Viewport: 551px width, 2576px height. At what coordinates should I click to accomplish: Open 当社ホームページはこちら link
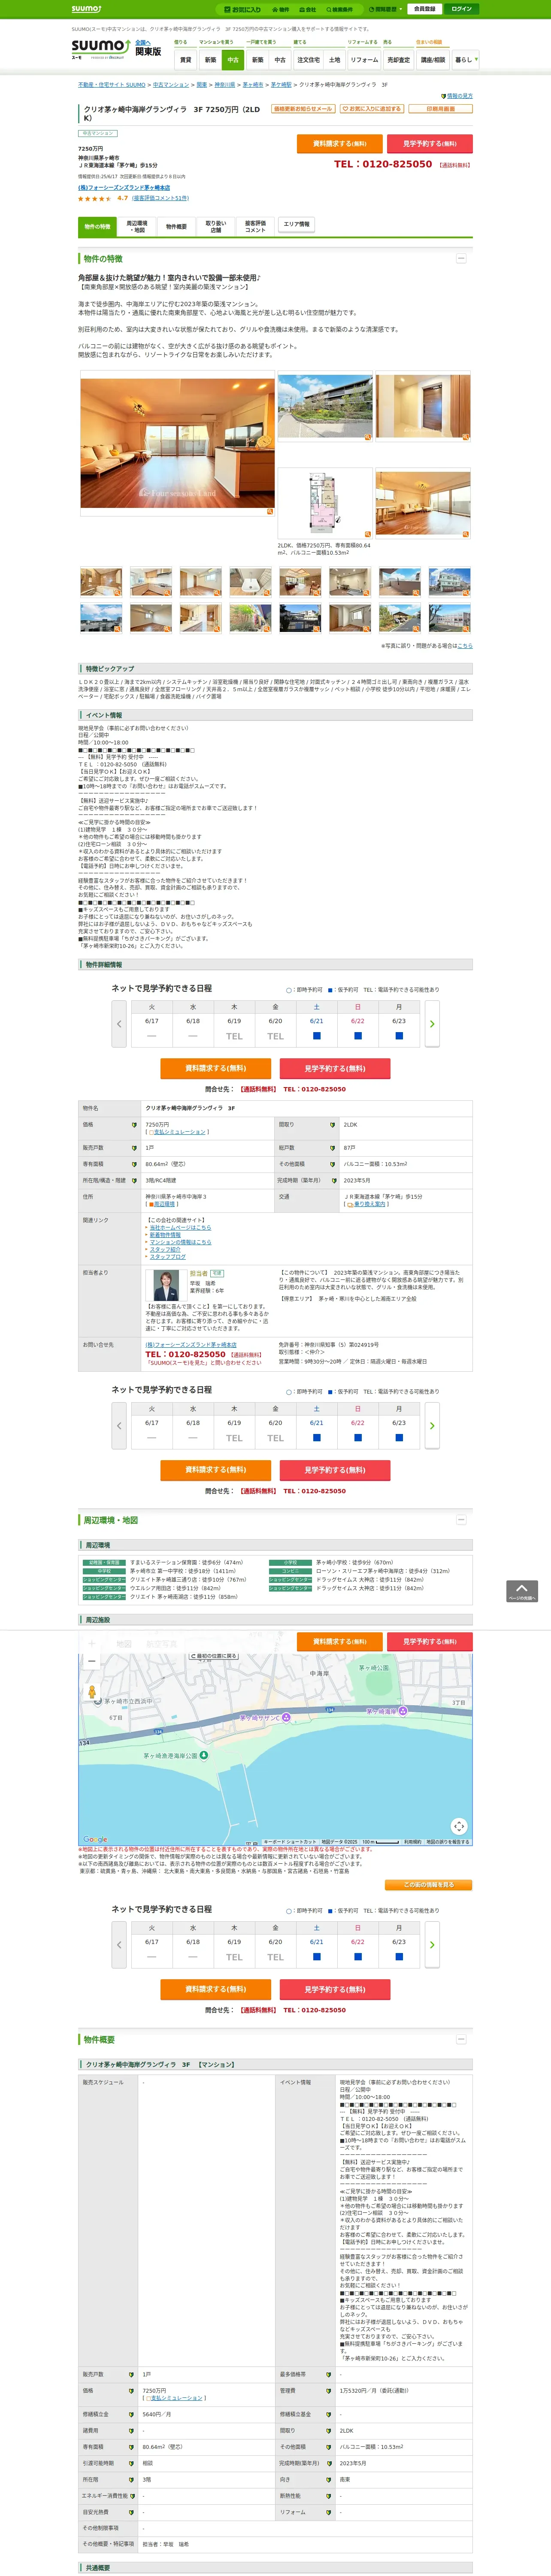click(180, 1228)
